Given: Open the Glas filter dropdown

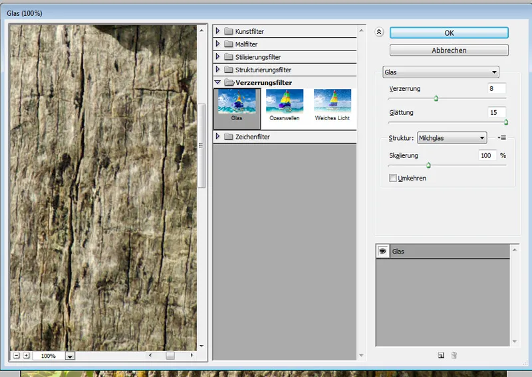Looking at the screenshot, I should (441, 72).
